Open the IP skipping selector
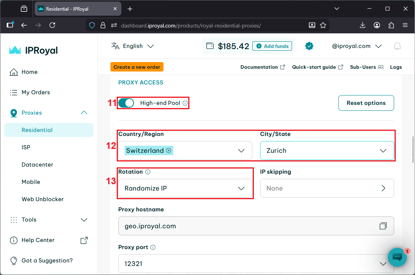 327,188
